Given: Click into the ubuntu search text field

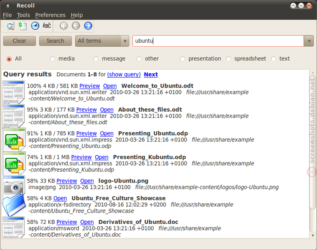Looking at the screenshot, I should tap(218, 41).
